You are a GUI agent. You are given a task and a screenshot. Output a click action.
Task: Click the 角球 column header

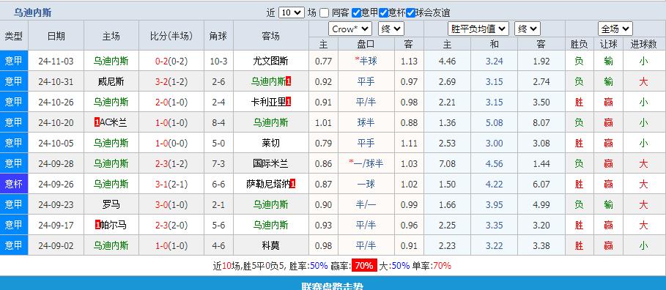218,36
